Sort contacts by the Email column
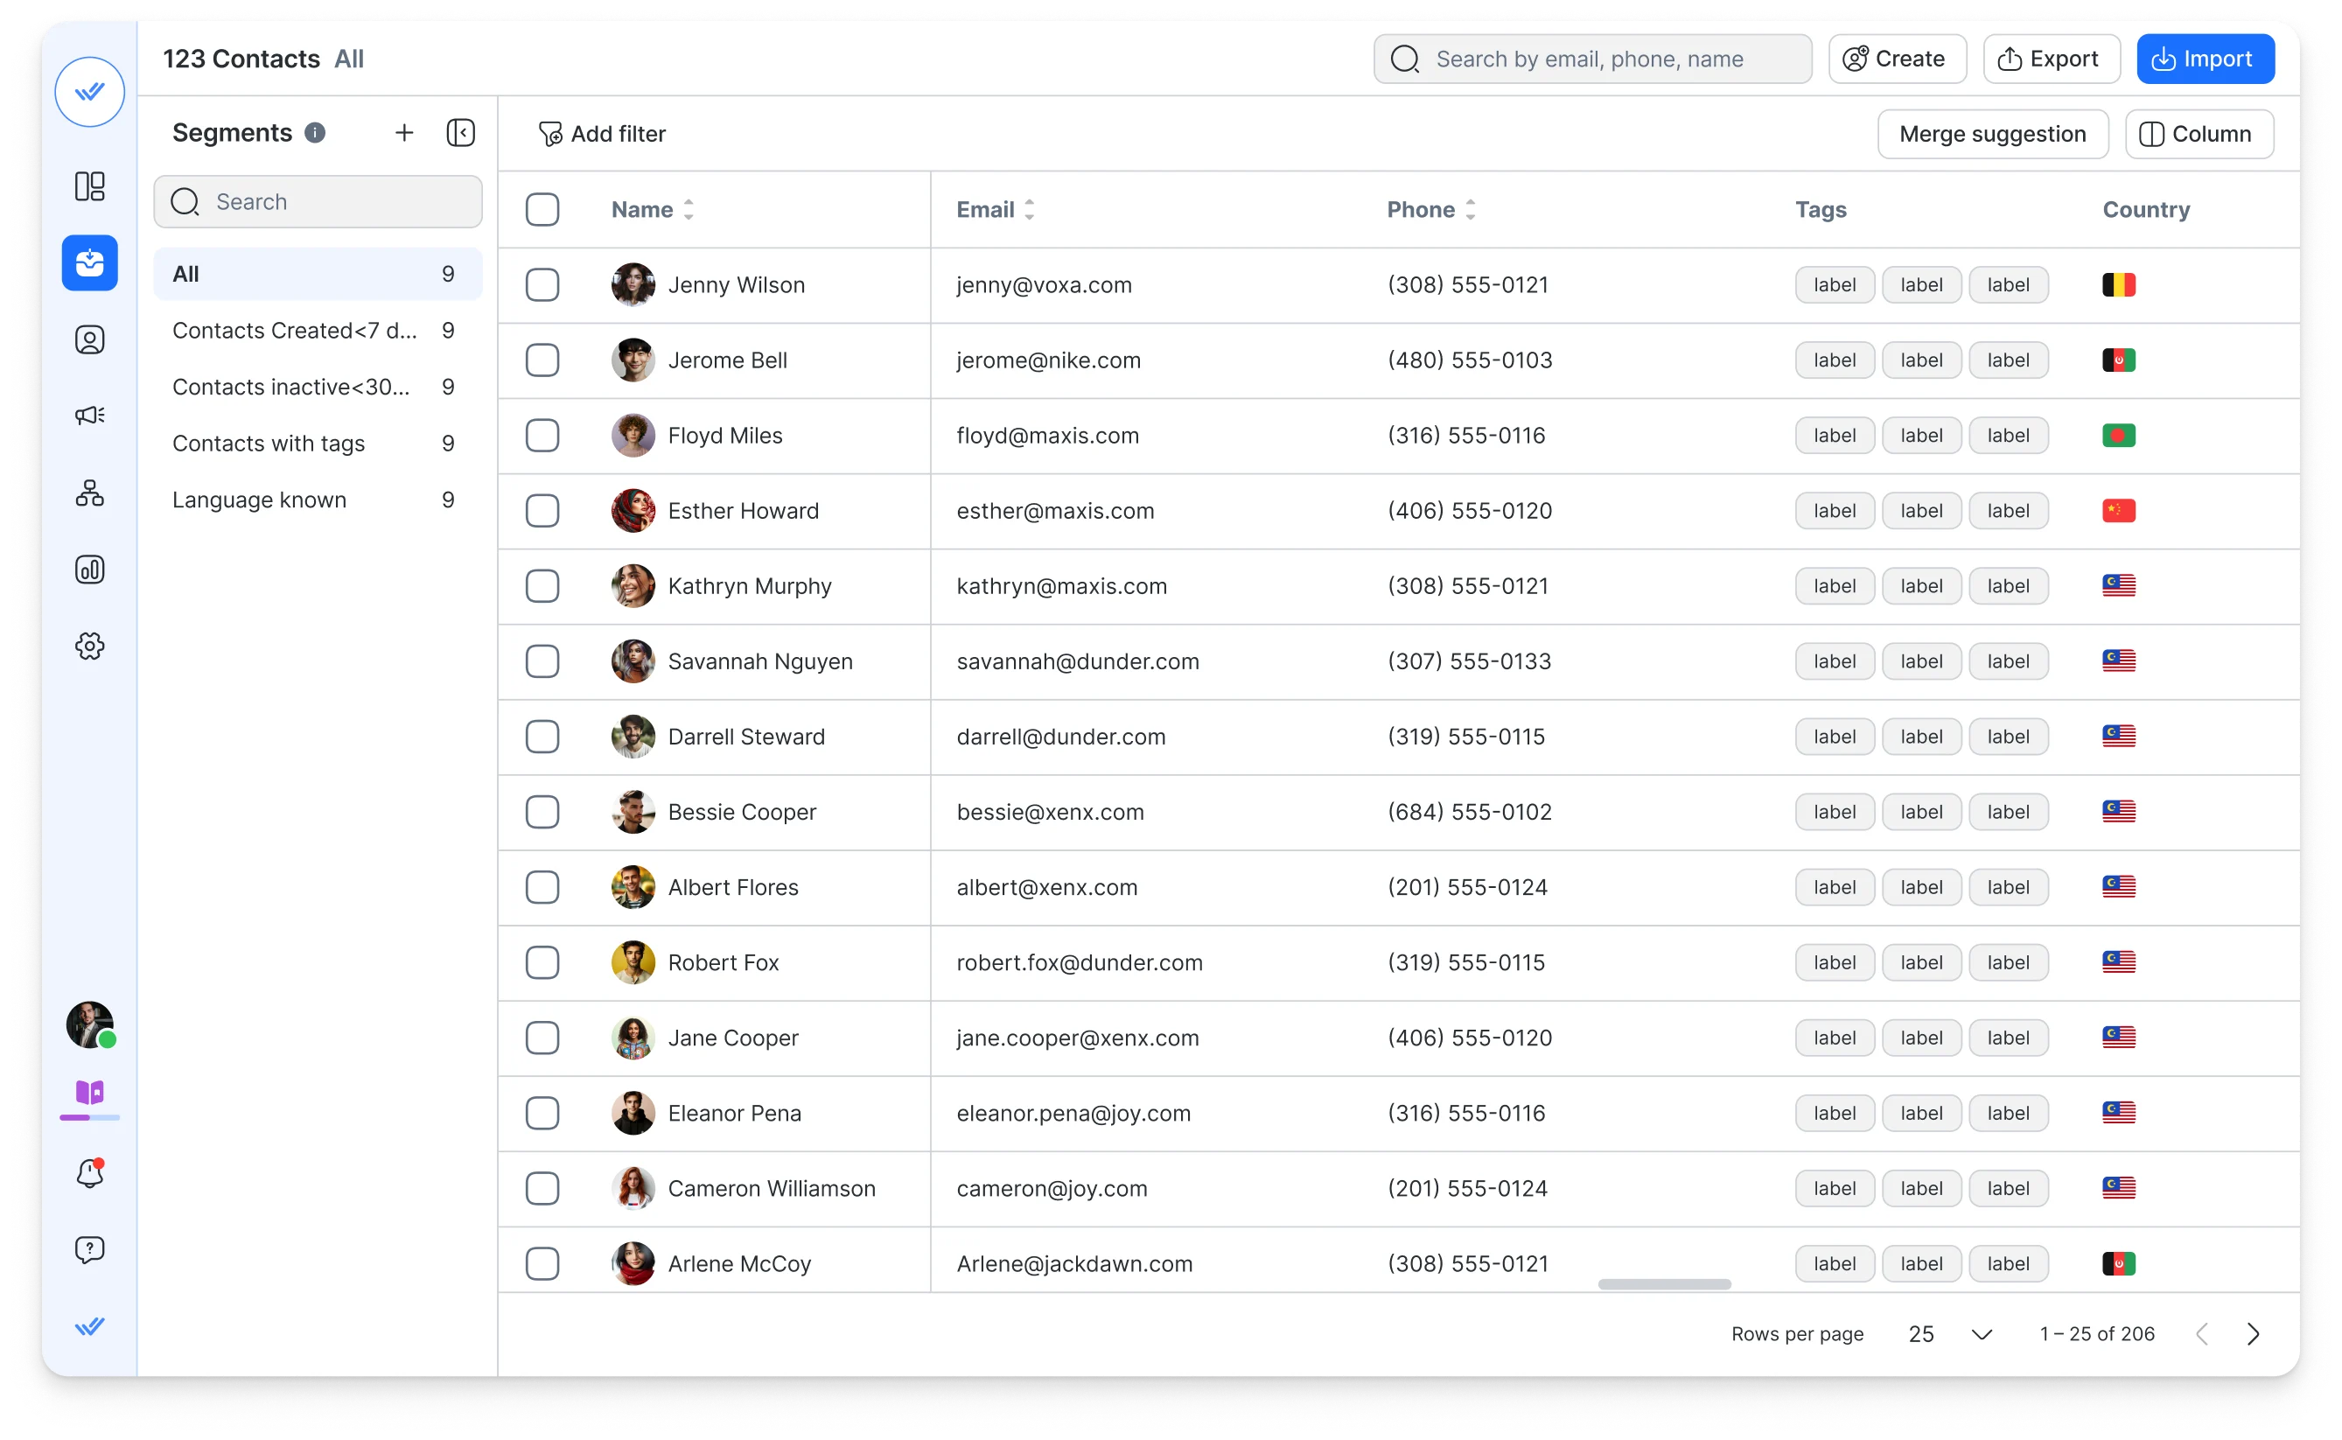 click(x=1030, y=209)
